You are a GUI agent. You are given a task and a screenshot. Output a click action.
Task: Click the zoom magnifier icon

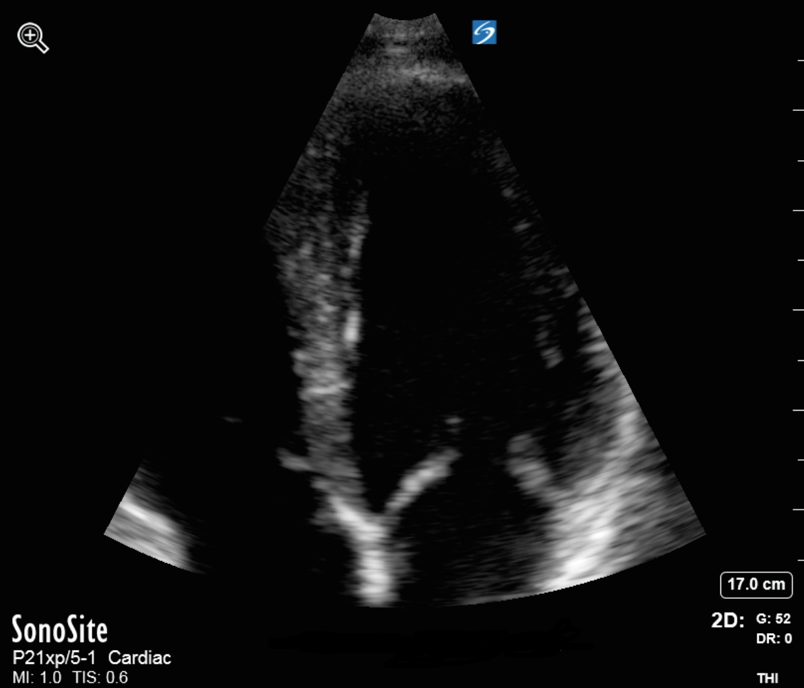point(32,38)
